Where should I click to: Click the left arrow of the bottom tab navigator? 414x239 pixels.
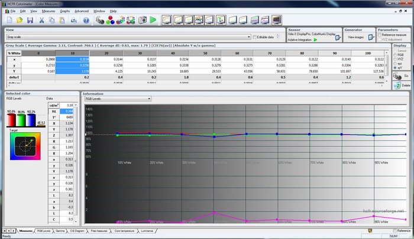coord(9,231)
